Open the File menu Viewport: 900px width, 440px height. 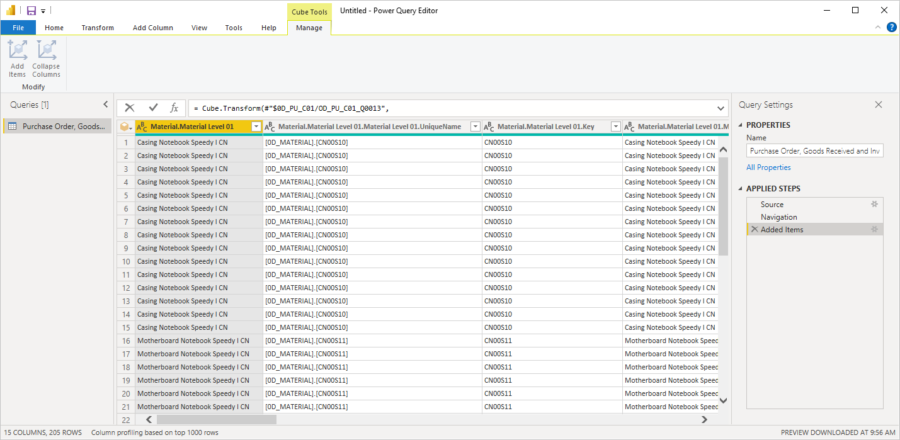tap(18, 28)
